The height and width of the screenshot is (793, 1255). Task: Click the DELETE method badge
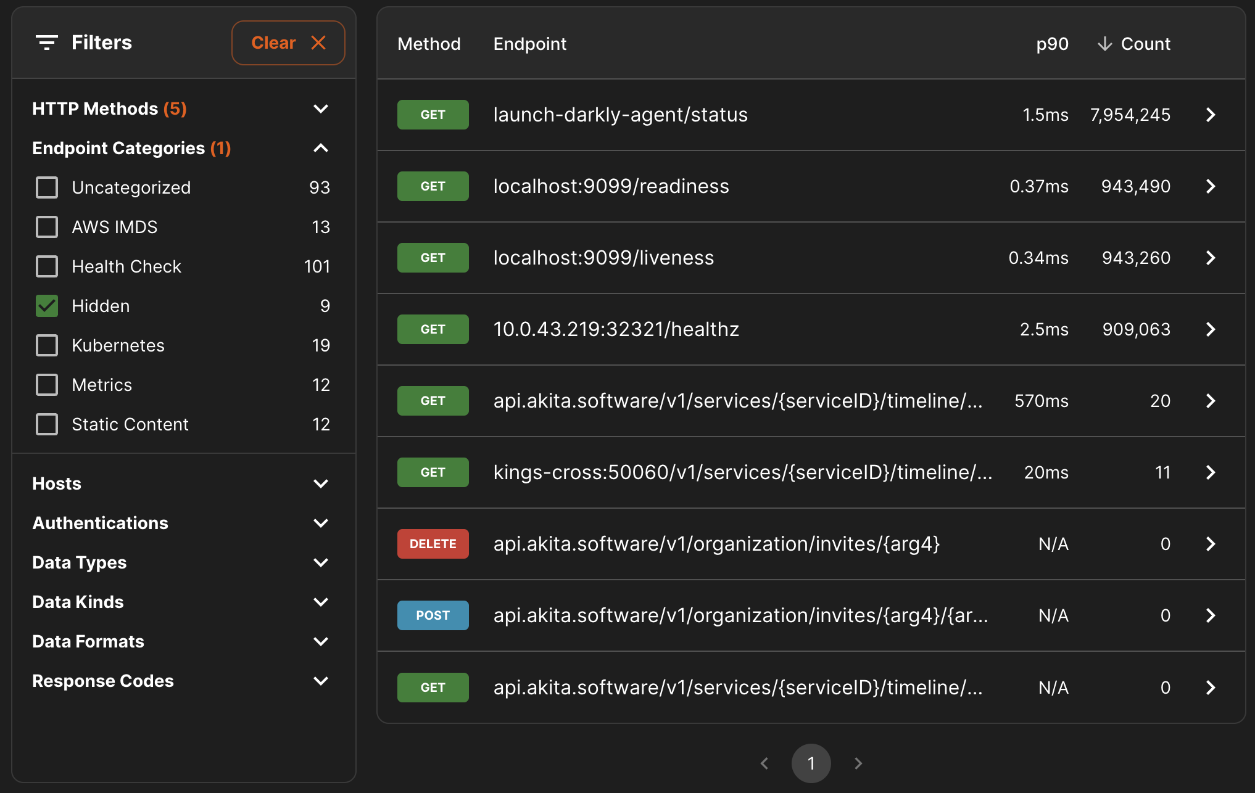click(433, 544)
